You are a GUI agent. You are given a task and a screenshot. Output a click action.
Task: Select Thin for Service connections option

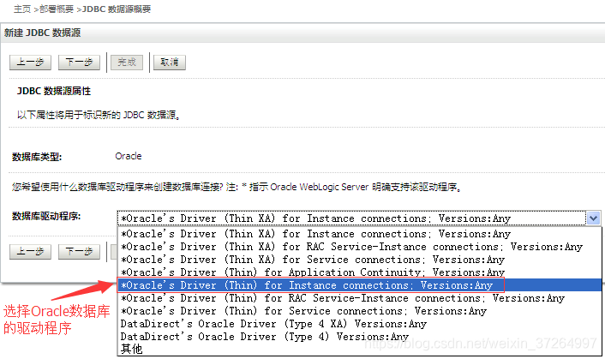(359, 311)
